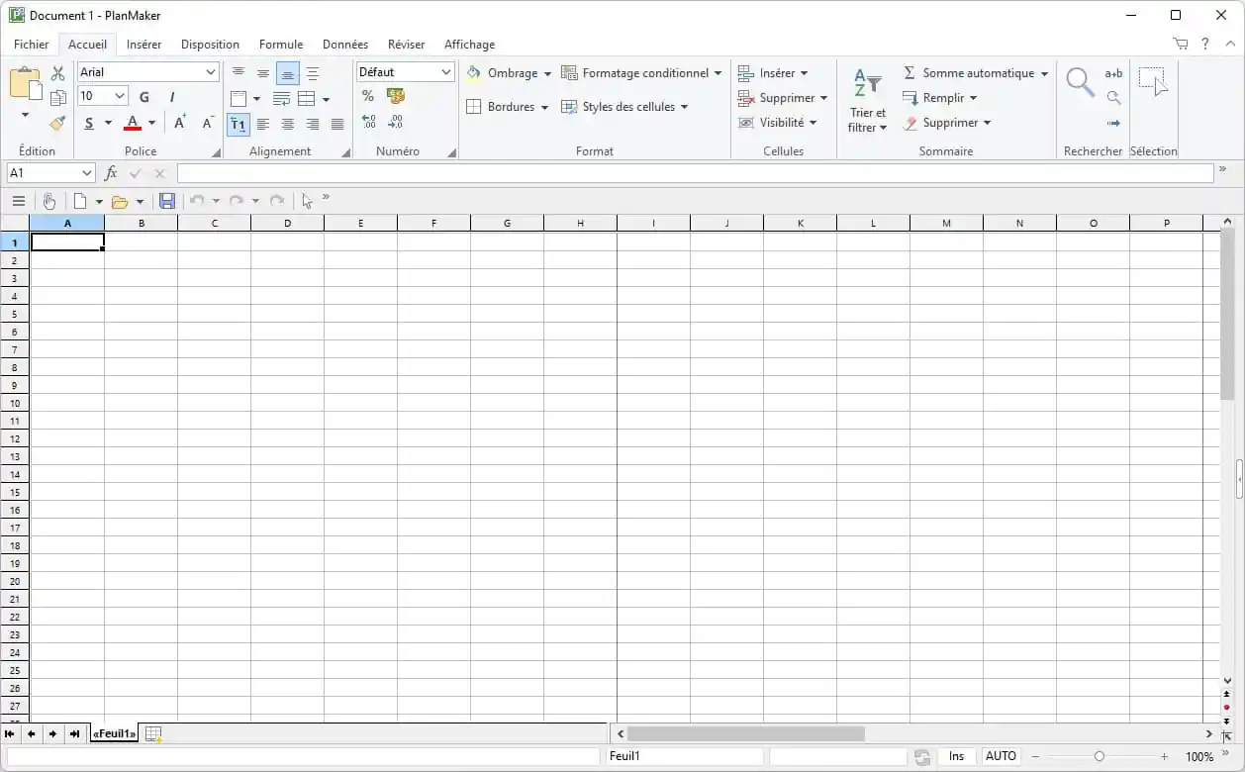Increase font size with the A+ icon
The width and height of the screenshot is (1245, 772).
pyautogui.click(x=180, y=123)
